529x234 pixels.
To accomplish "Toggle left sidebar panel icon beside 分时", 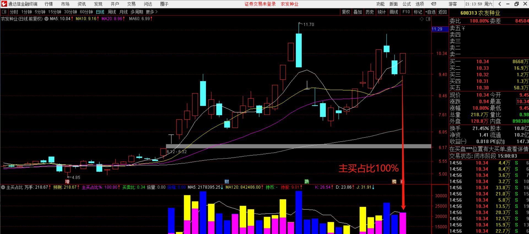I will 4,12.
